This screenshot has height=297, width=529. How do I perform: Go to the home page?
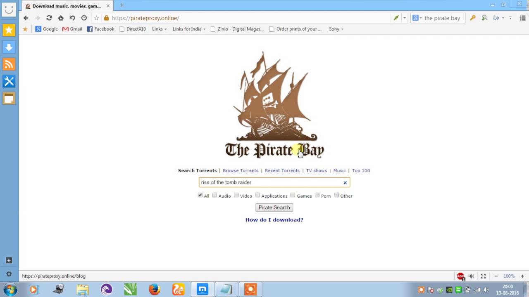(61, 18)
